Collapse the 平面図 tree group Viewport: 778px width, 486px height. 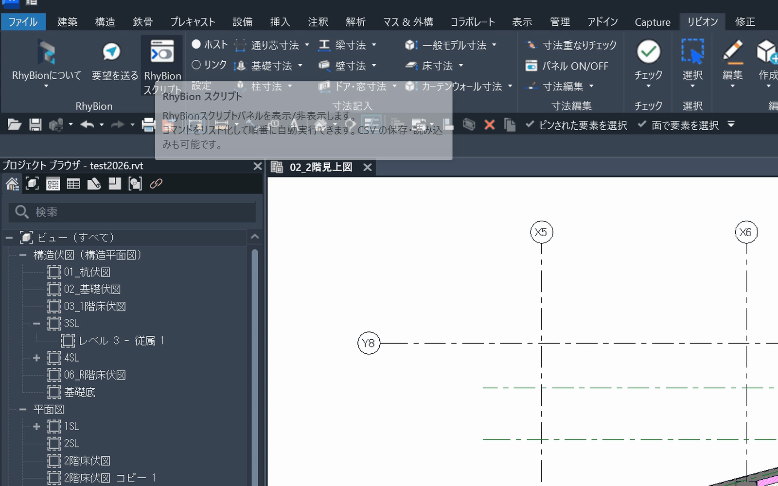click(x=22, y=410)
